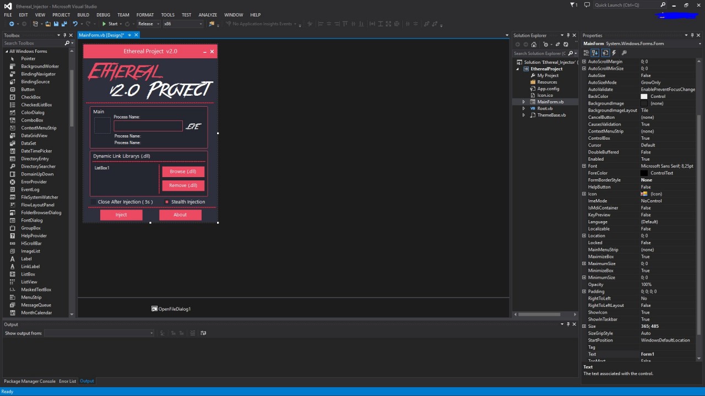Open the ANALYZE menu
Viewport: 705px width, 396px height.
click(x=208, y=15)
